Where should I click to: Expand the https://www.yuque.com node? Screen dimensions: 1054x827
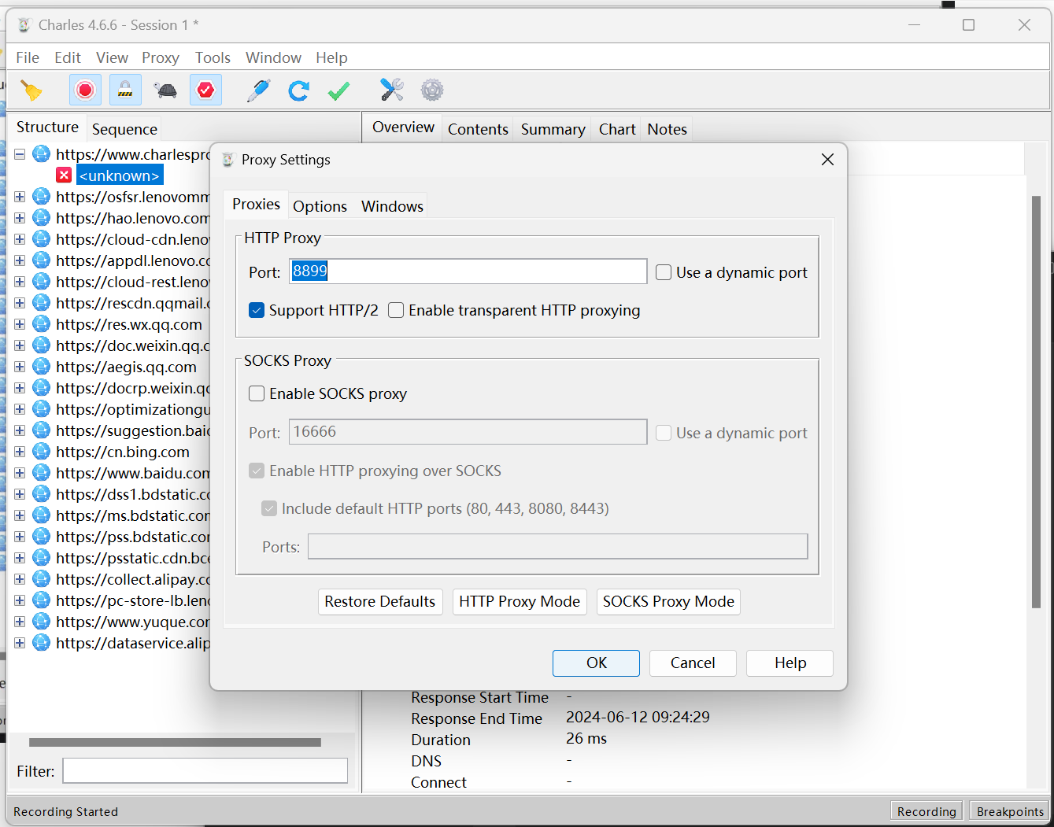(x=20, y=622)
